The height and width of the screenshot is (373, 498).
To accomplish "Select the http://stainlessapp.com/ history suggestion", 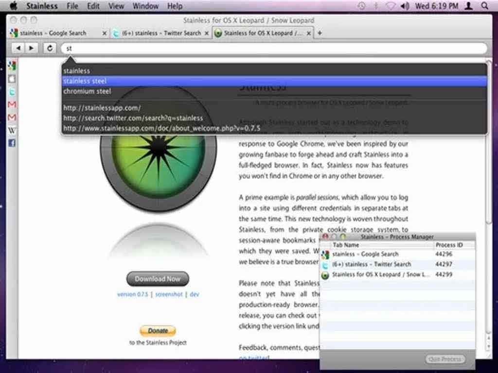I will coord(274,108).
